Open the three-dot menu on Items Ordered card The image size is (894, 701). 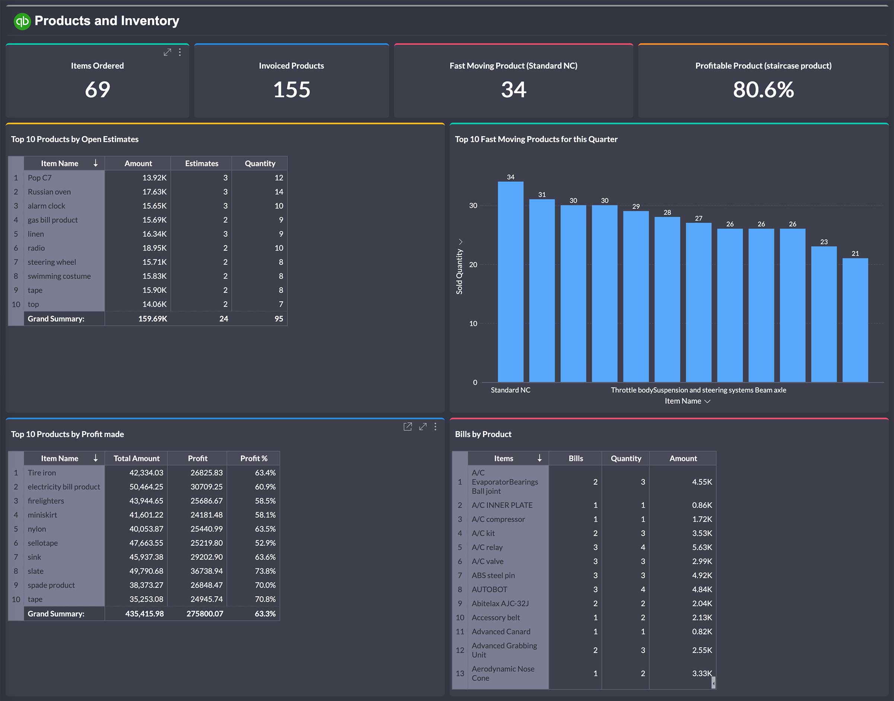pos(180,53)
